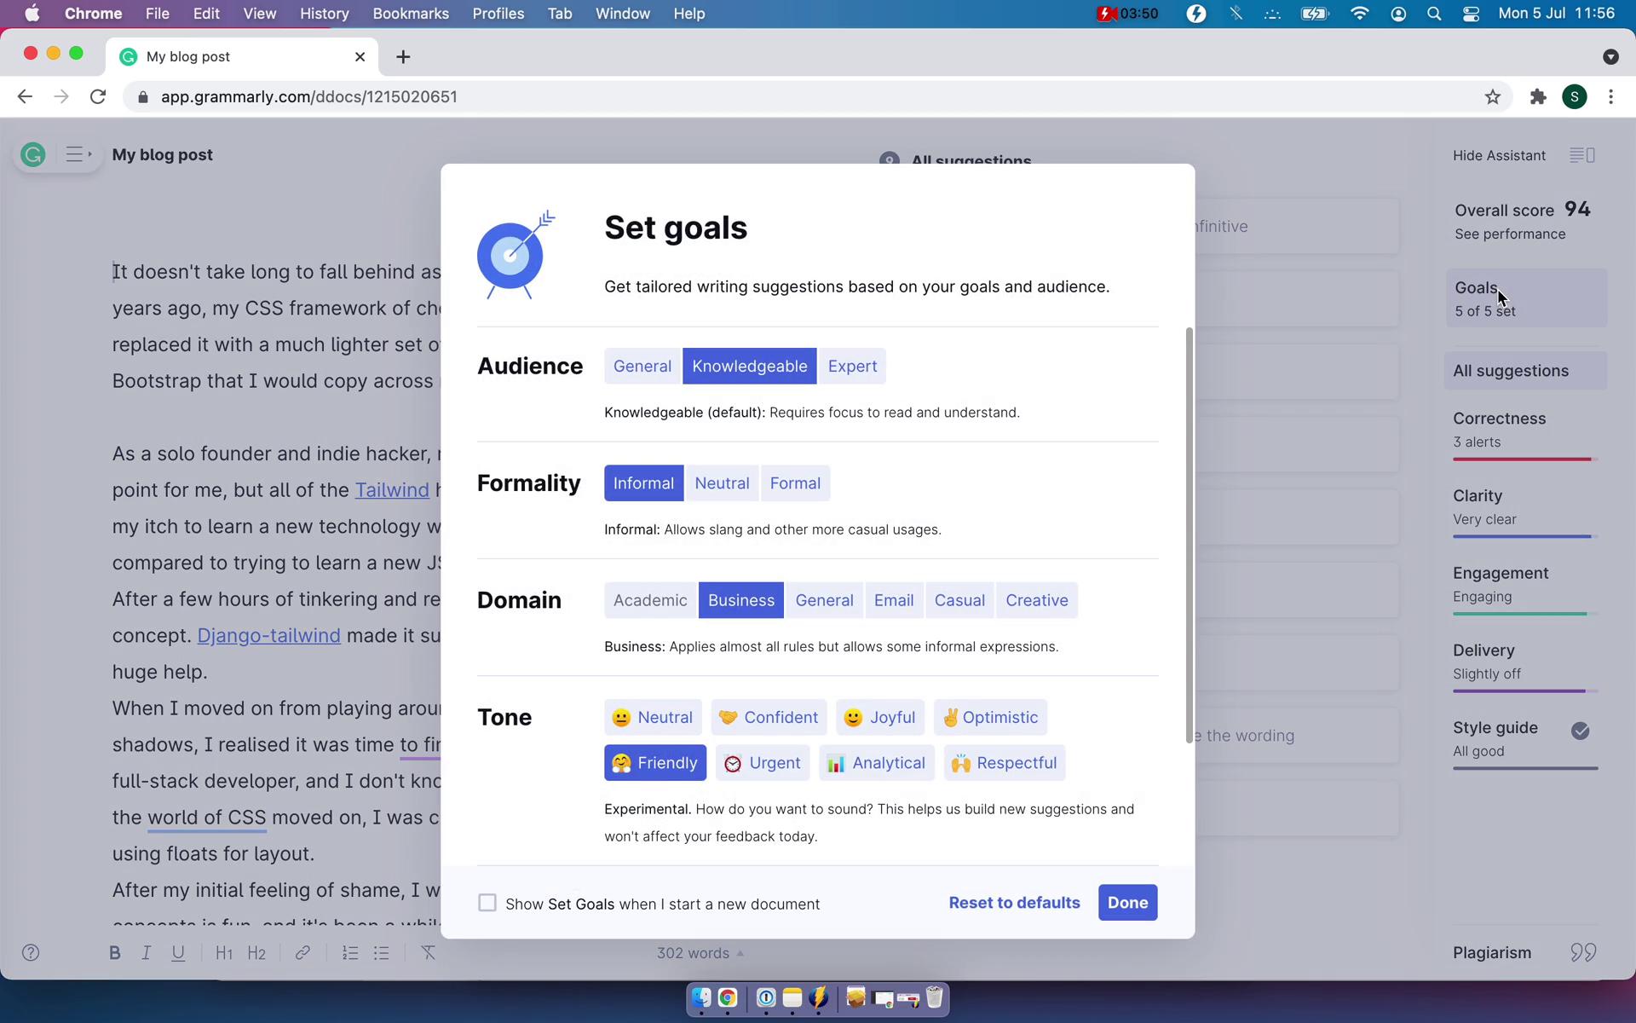Bookmark this page with star icon
The height and width of the screenshot is (1023, 1636).
(x=1493, y=97)
